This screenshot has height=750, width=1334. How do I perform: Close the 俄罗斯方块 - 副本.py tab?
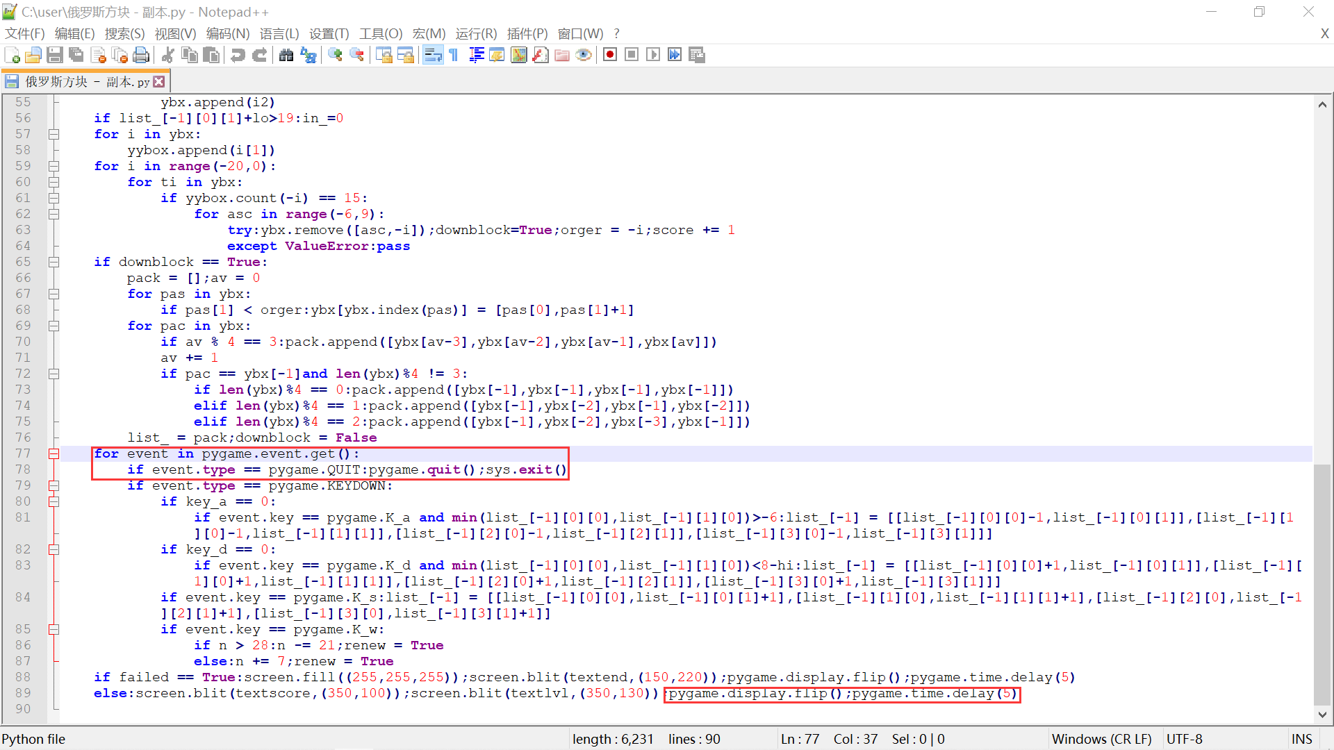[159, 82]
